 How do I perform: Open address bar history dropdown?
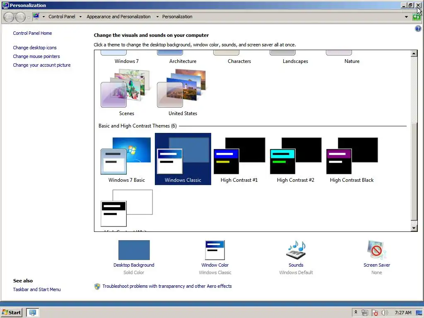click(406, 17)
